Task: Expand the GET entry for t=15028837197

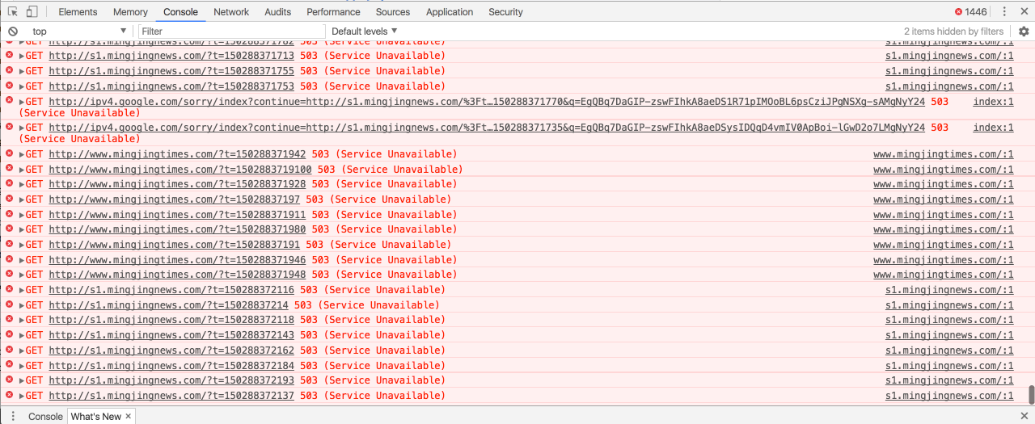Action: [22, 199]
